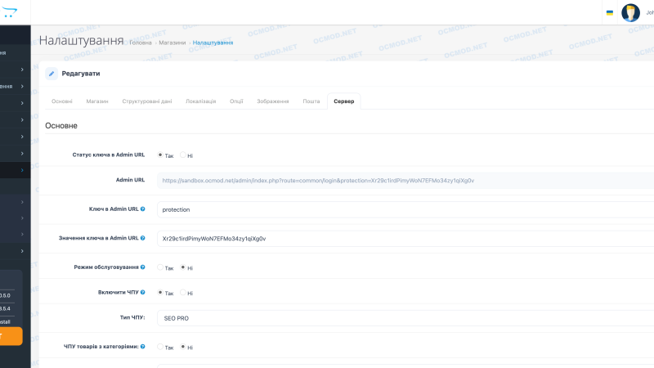Set ЧПУ товарів з категоріями to Так
654x368 pixels.
[160, 347]
